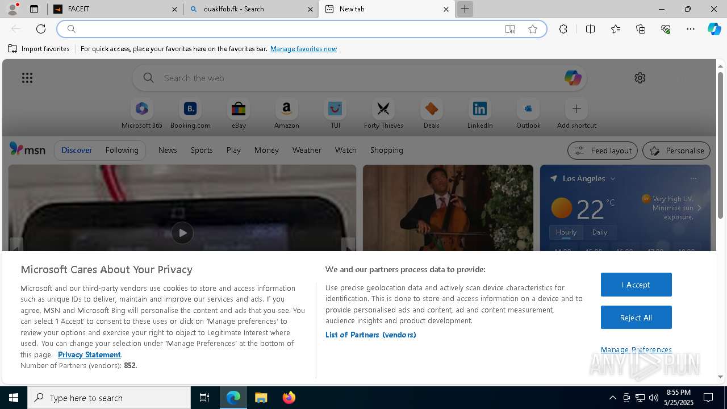
Task: Open the cellist news thumbnail
Action: 448,208
